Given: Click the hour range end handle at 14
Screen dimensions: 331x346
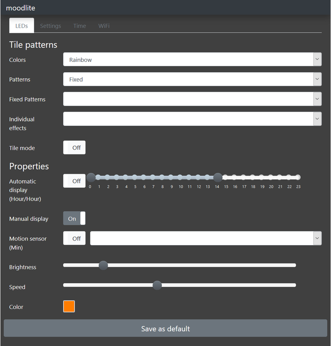Looking at the screenshot, I should tap(218, 178).
